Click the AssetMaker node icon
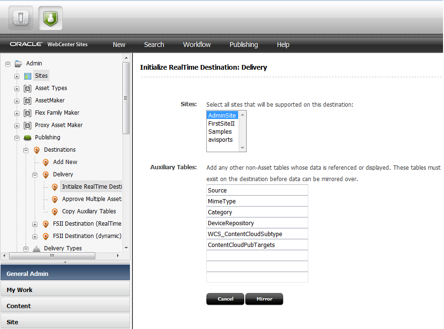 [x=28, y=101]
